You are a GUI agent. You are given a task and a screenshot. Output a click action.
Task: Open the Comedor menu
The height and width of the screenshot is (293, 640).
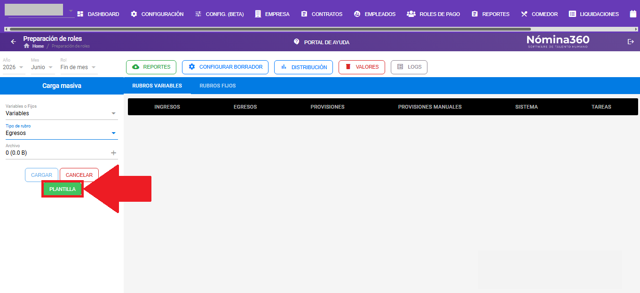click(x=539, y=14)
